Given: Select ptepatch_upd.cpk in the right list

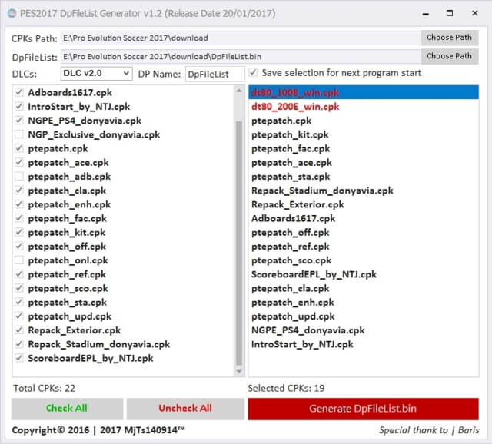Looking at the screenshot, I should coord(364,316).
